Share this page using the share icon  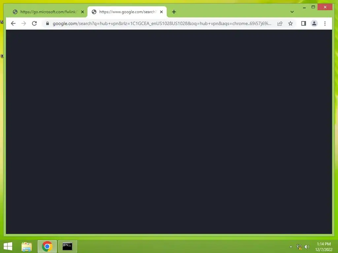280,23
